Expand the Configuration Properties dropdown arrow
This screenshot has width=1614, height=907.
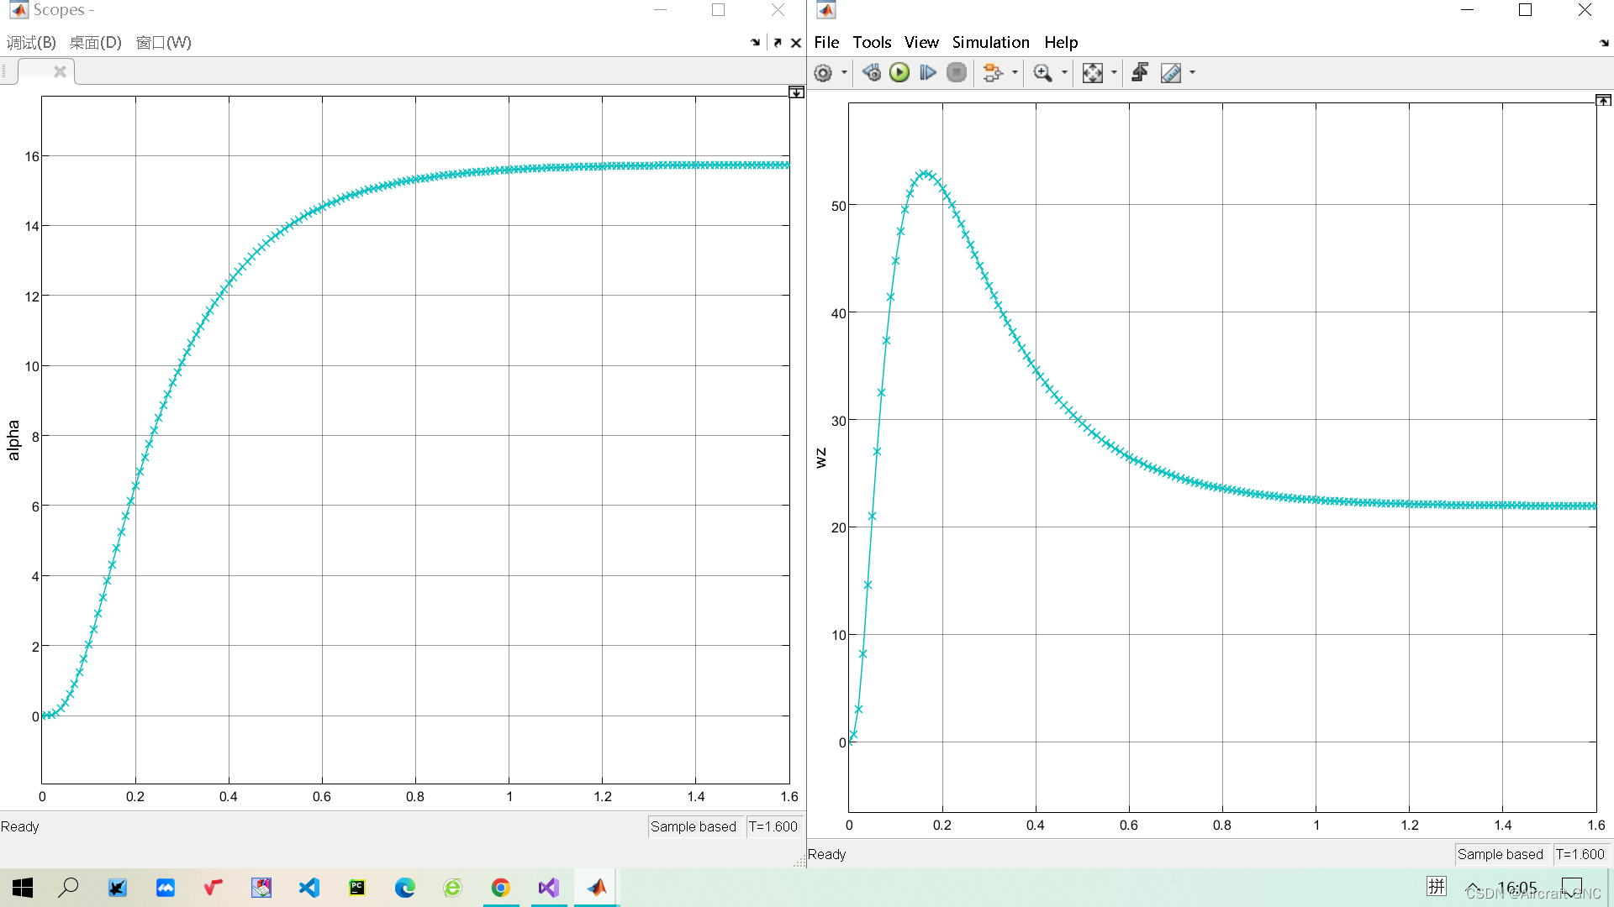point(844,73)
